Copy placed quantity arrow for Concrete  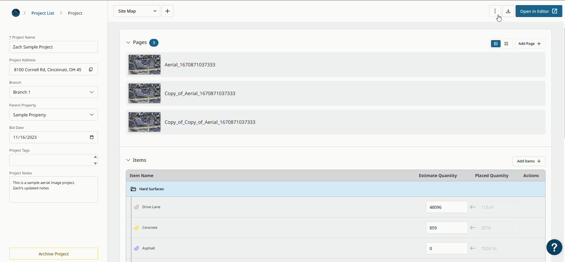(473, 228)
